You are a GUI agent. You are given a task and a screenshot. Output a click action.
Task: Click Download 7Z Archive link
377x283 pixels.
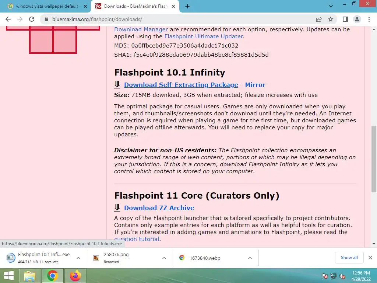coord(159,208)
